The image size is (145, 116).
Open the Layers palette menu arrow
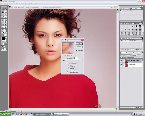coord(142,53)
